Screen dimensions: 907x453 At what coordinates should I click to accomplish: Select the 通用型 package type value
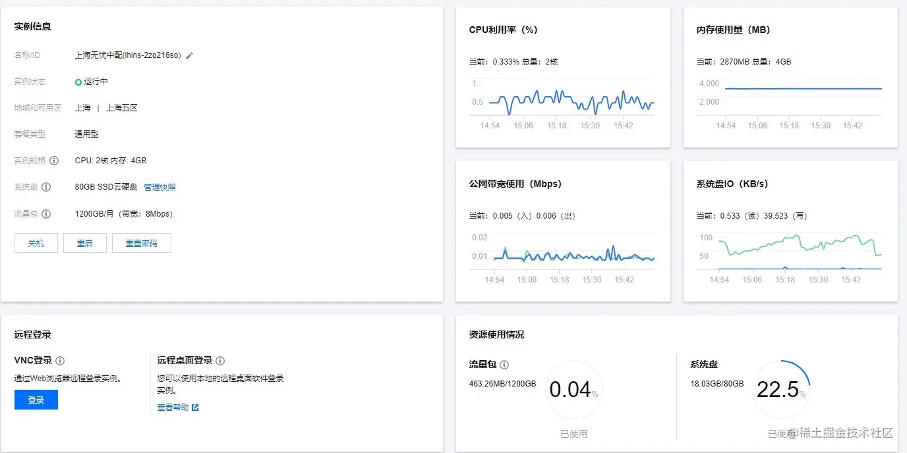click(87, 134)
